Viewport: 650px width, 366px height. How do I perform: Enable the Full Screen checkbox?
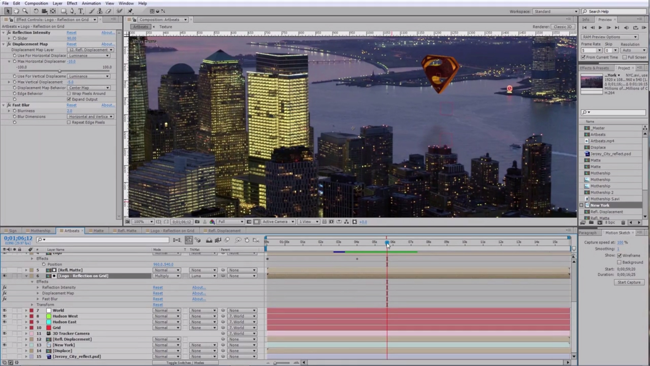pyautogui.click(x=625, y=57)
